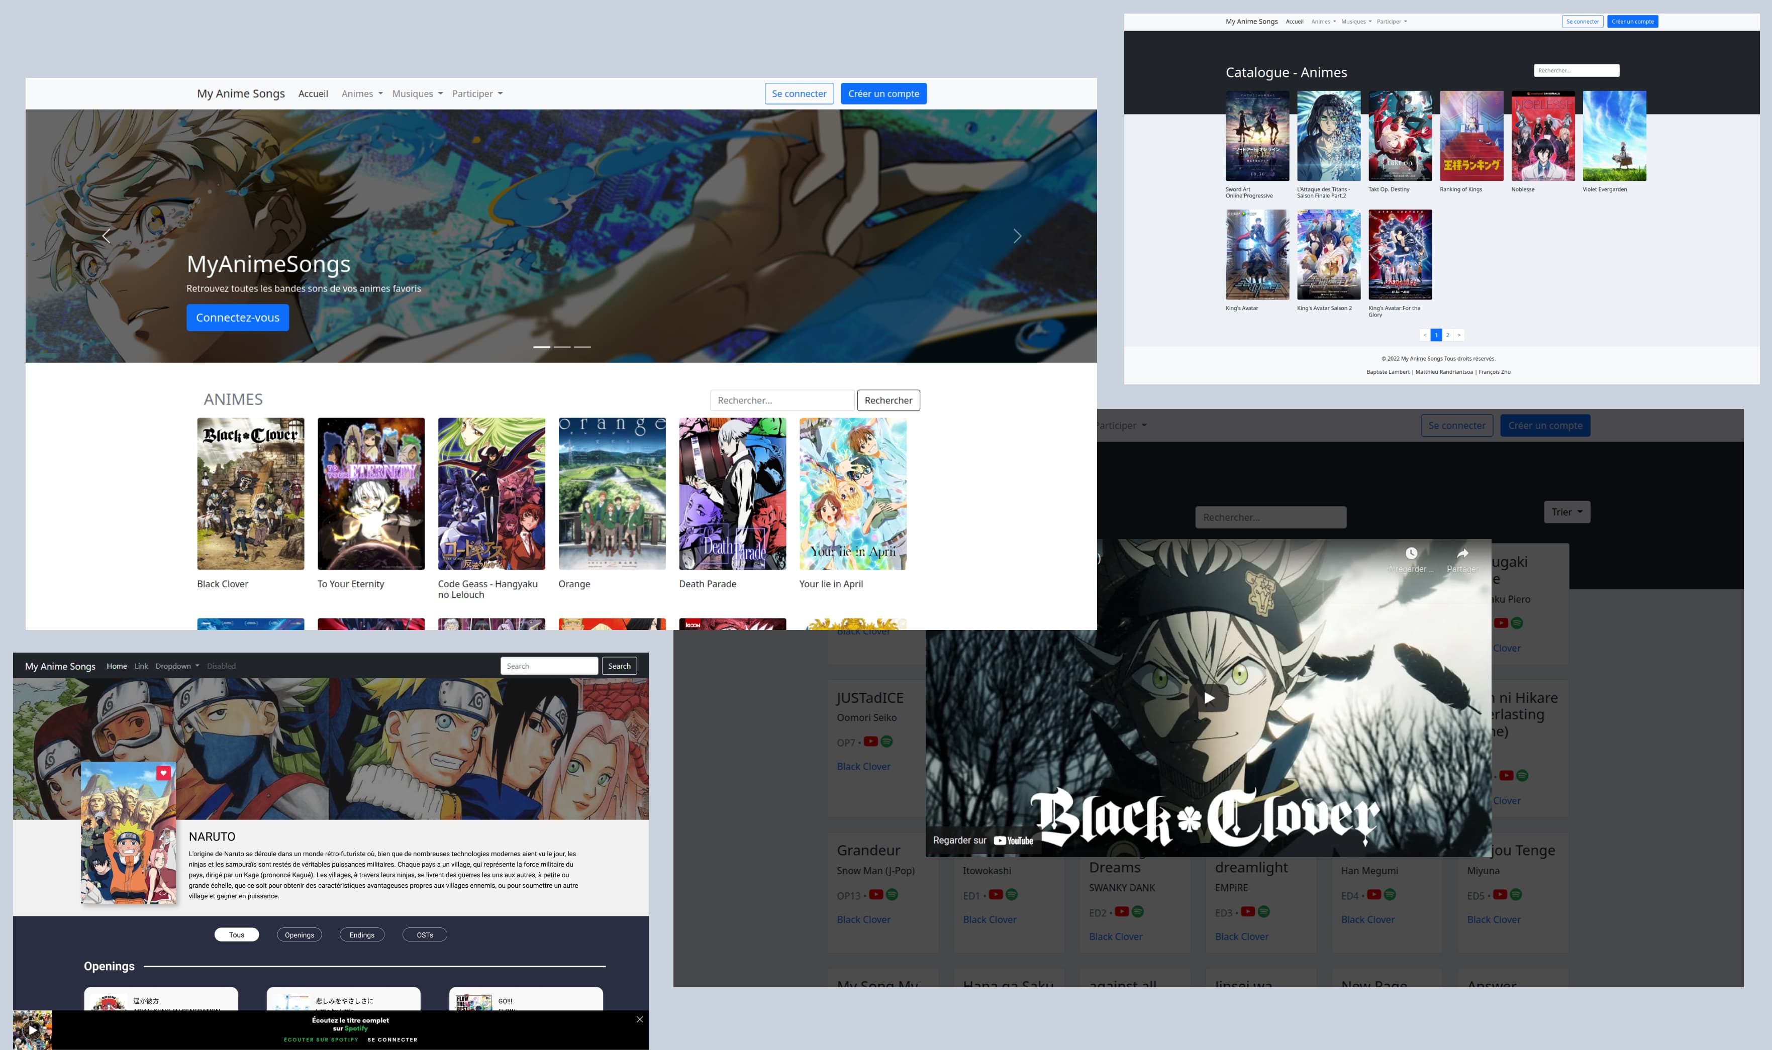This screenshot has width=1772, height=1050.
Task: Expand Animes dropdown in catalogue window navbar
Action: 1323,21
